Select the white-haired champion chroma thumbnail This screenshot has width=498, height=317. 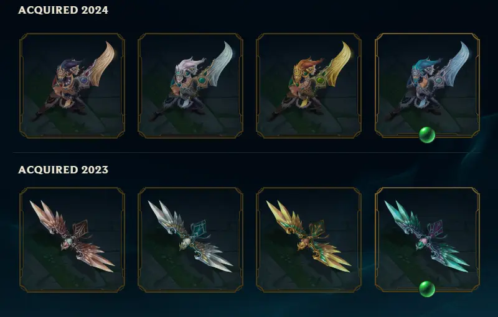tap(190, 86)
